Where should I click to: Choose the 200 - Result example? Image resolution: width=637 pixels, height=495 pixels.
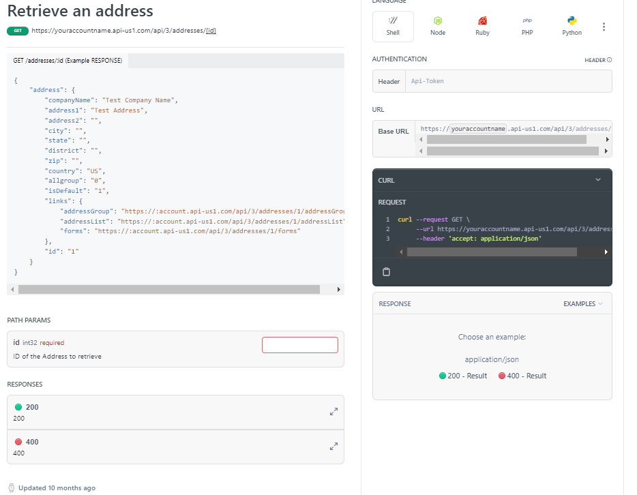(462, 376)
